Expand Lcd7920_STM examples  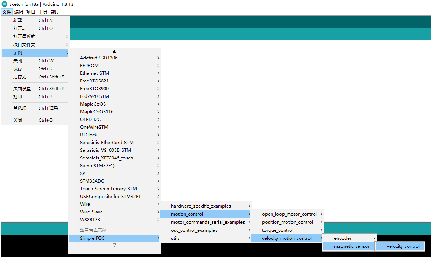(114, 96)
